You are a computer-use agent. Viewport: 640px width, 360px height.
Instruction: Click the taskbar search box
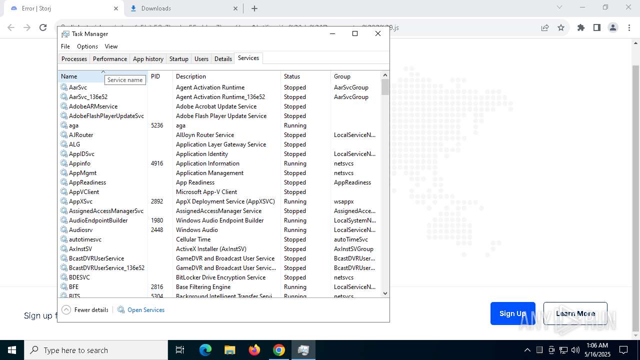point(96,350)
